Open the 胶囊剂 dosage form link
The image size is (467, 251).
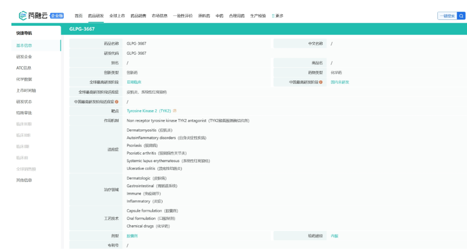[132, 236]
